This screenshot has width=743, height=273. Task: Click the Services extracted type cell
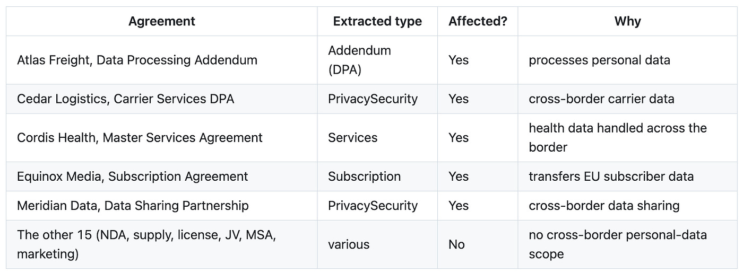tap(377, 138)
